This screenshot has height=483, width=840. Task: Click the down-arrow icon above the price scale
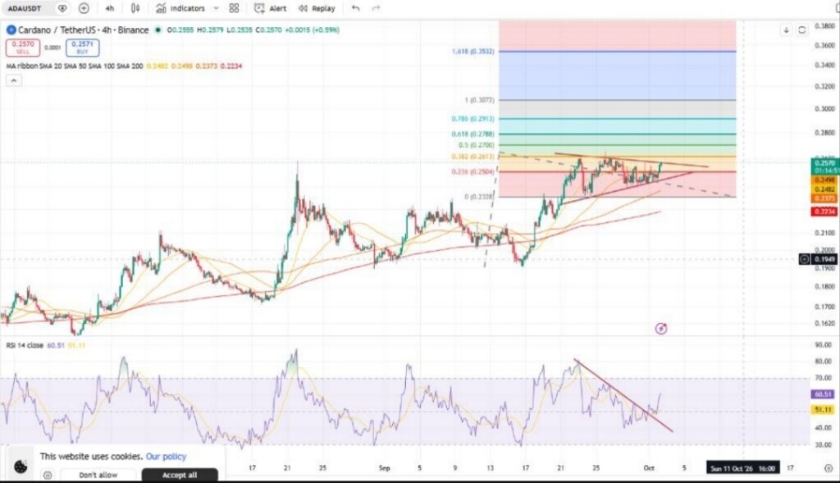(787, 30)
